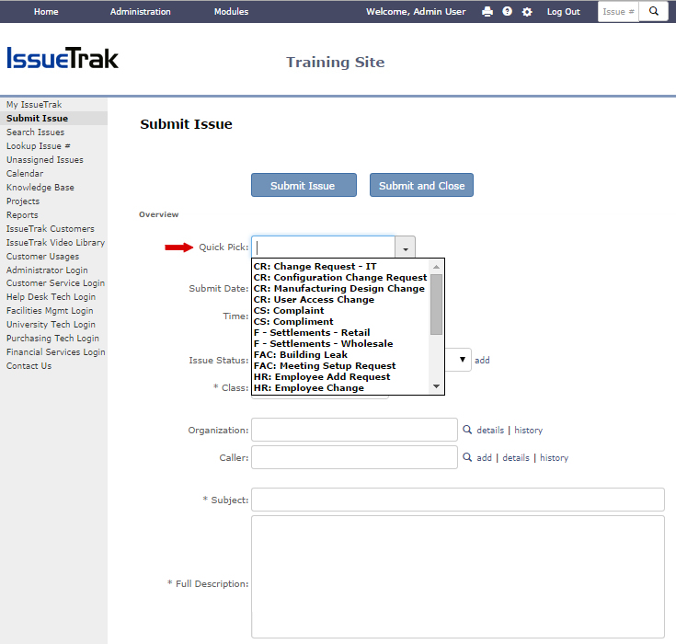Open Customer Service Login link
Image resolution: width=676 pixels, height=644 pixels.
point(55,283)
